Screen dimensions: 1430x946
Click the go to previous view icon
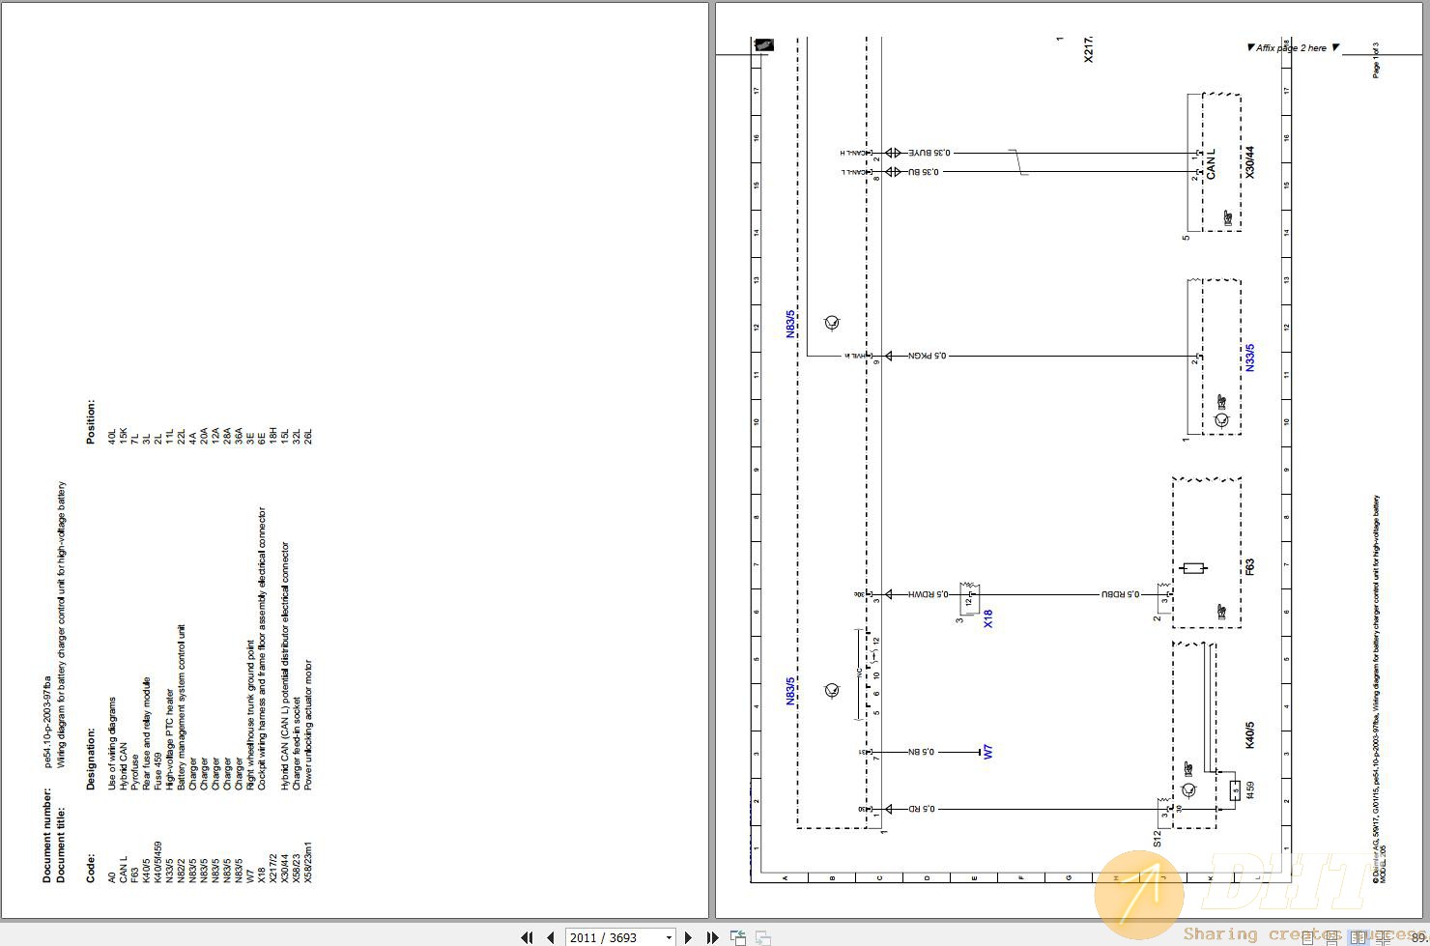tap(738, 936)
